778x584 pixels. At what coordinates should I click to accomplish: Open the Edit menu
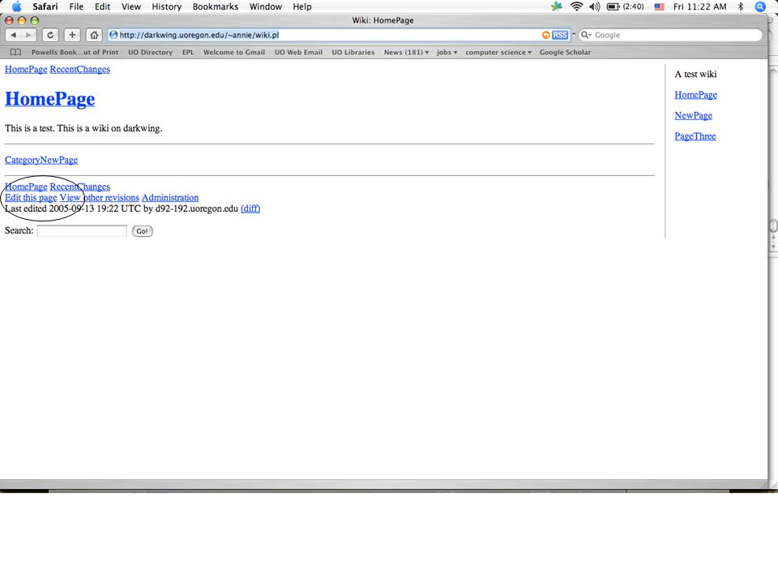click(x=102, y=6)
